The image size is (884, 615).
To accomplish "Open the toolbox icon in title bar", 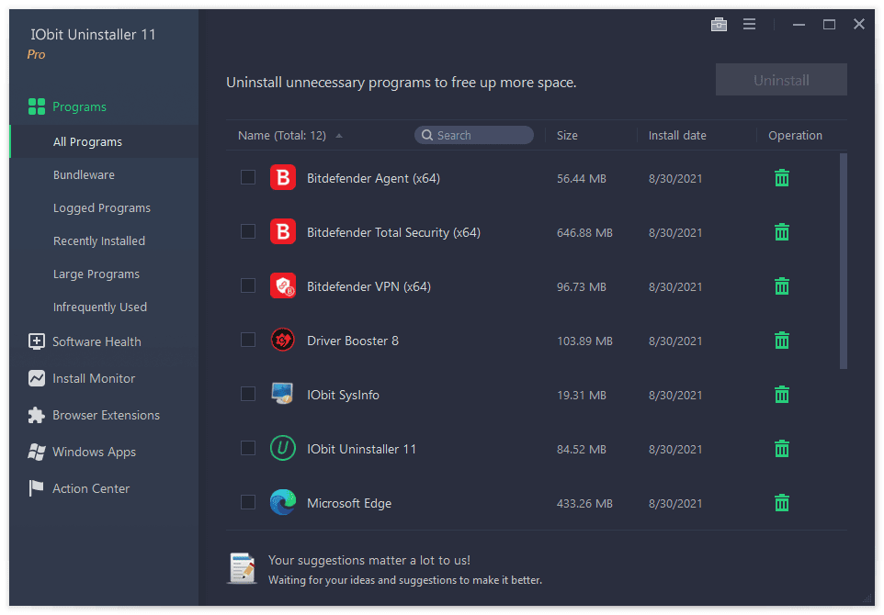I will (719, 24).
